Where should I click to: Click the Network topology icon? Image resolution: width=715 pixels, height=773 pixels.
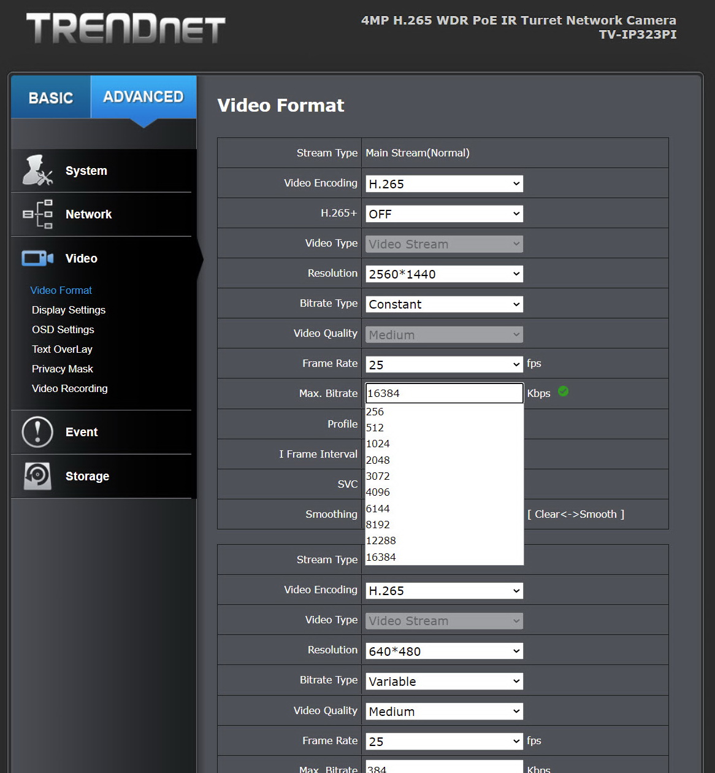click(x=37, y=214)
